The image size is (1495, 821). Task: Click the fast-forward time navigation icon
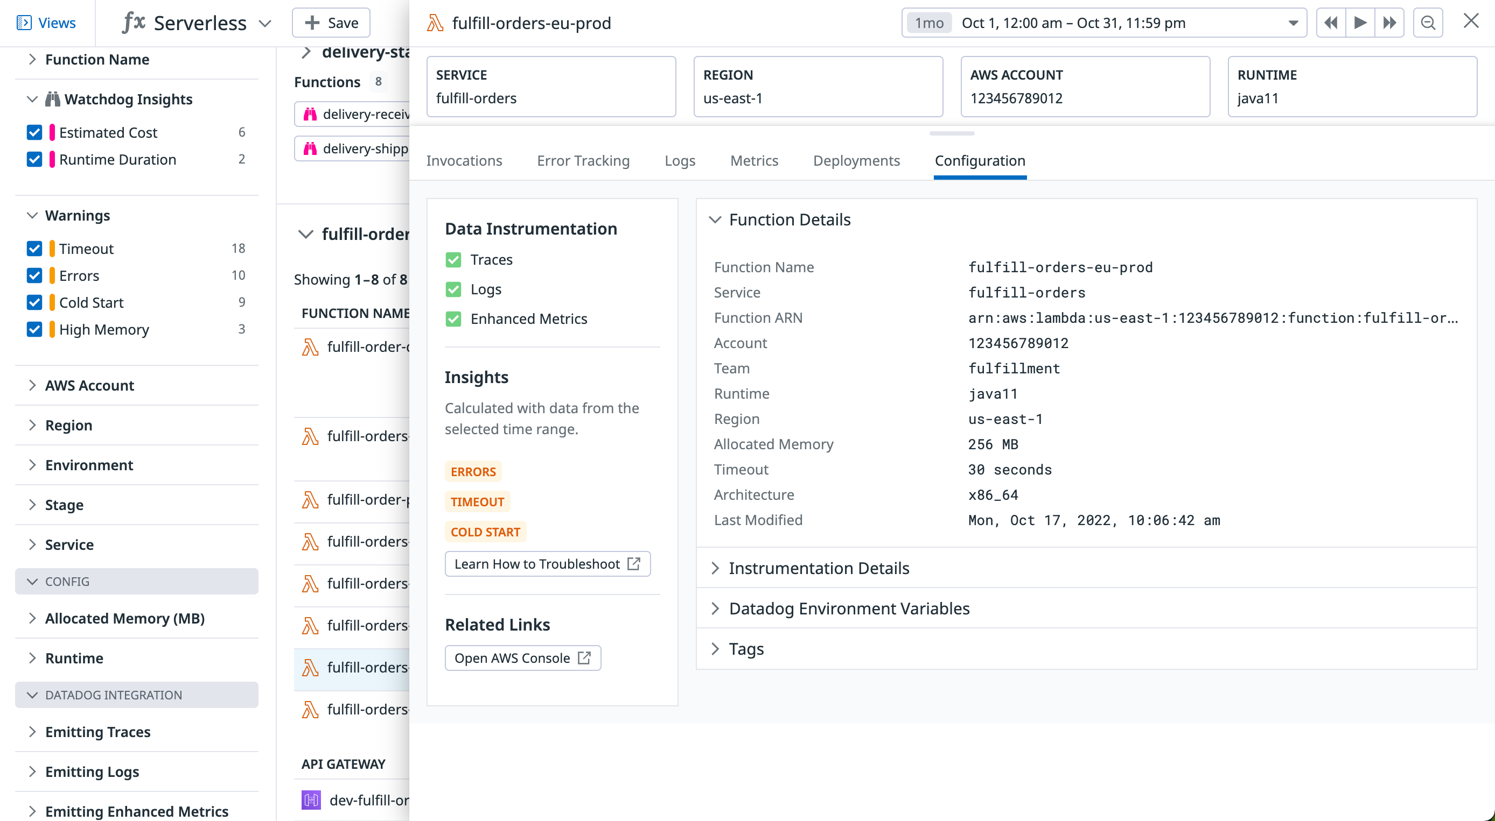click(1389, 23)
